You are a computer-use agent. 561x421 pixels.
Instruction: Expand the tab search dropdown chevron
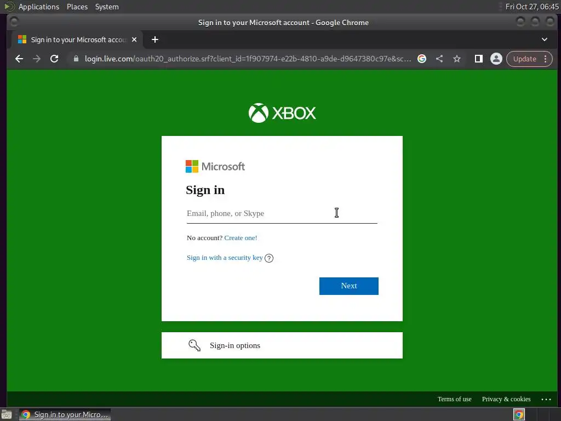[x=545, y=39]
